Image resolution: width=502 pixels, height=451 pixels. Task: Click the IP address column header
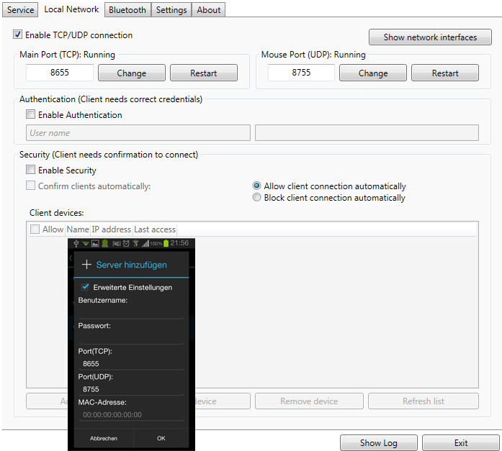112,229
